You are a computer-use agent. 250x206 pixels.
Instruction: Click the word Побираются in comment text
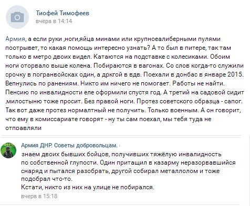click(113, 66)
